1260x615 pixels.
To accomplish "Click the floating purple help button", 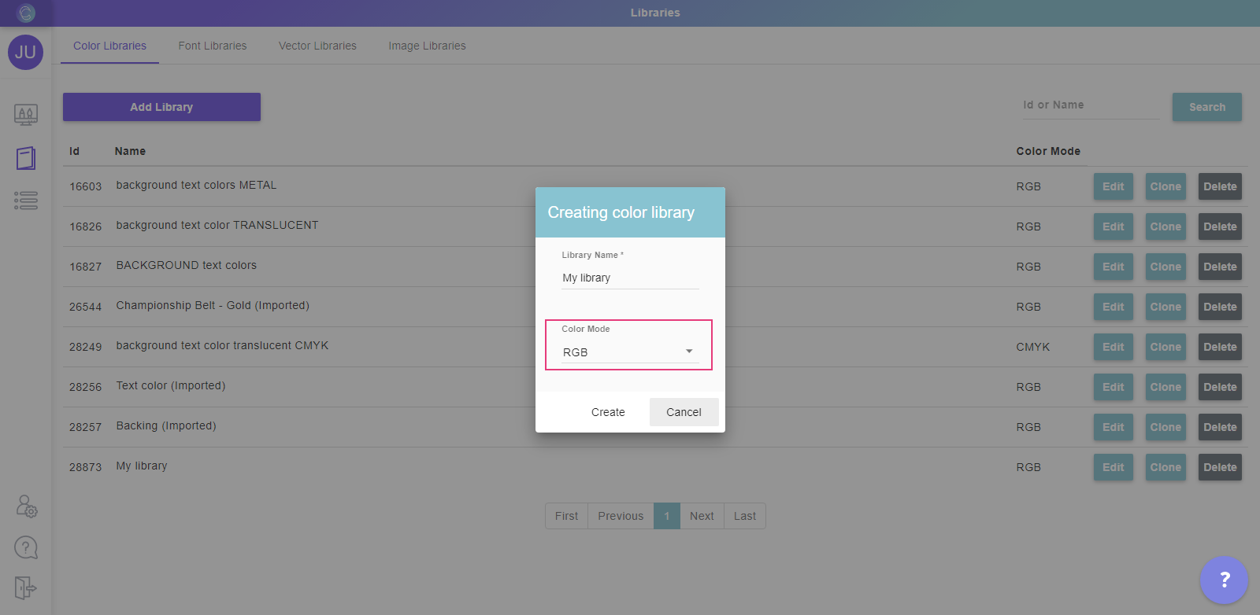I will (1224, 580).
